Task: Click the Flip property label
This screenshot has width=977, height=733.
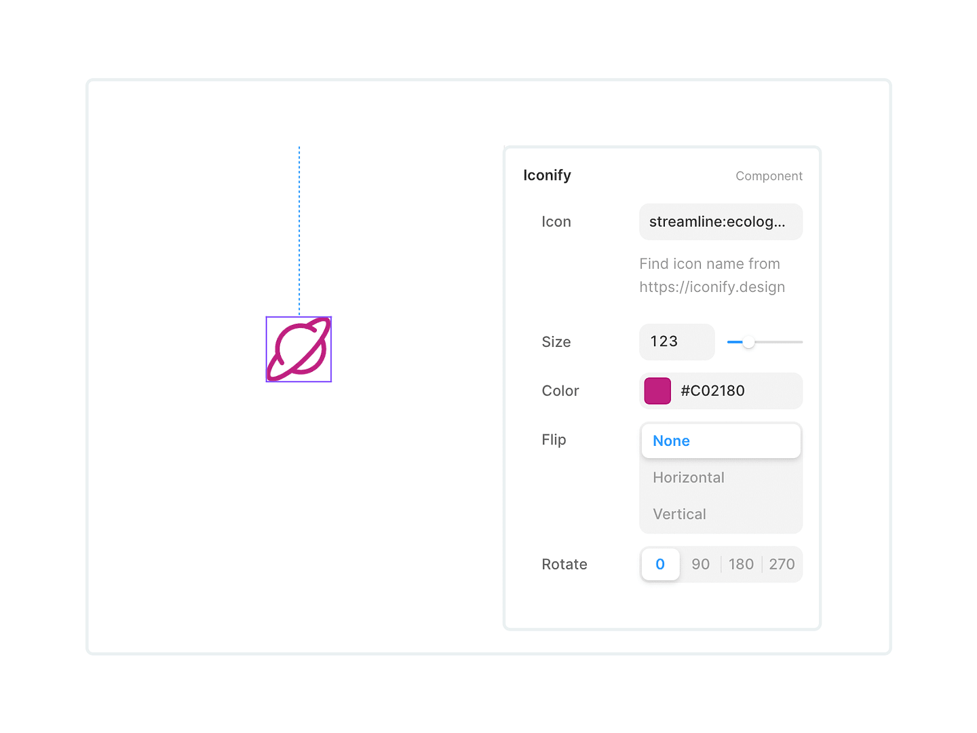Action: tap(554, 440)
